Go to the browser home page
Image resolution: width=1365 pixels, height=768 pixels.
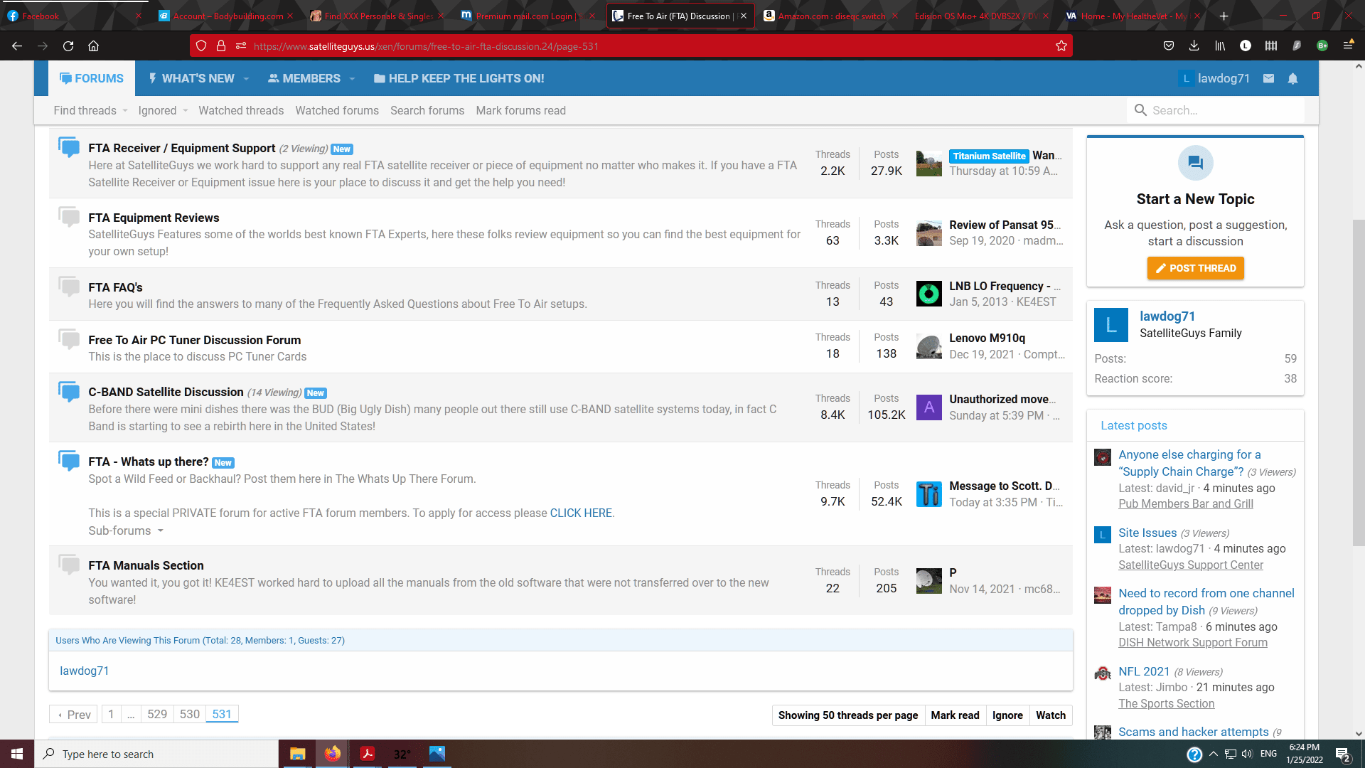[93, 46]
